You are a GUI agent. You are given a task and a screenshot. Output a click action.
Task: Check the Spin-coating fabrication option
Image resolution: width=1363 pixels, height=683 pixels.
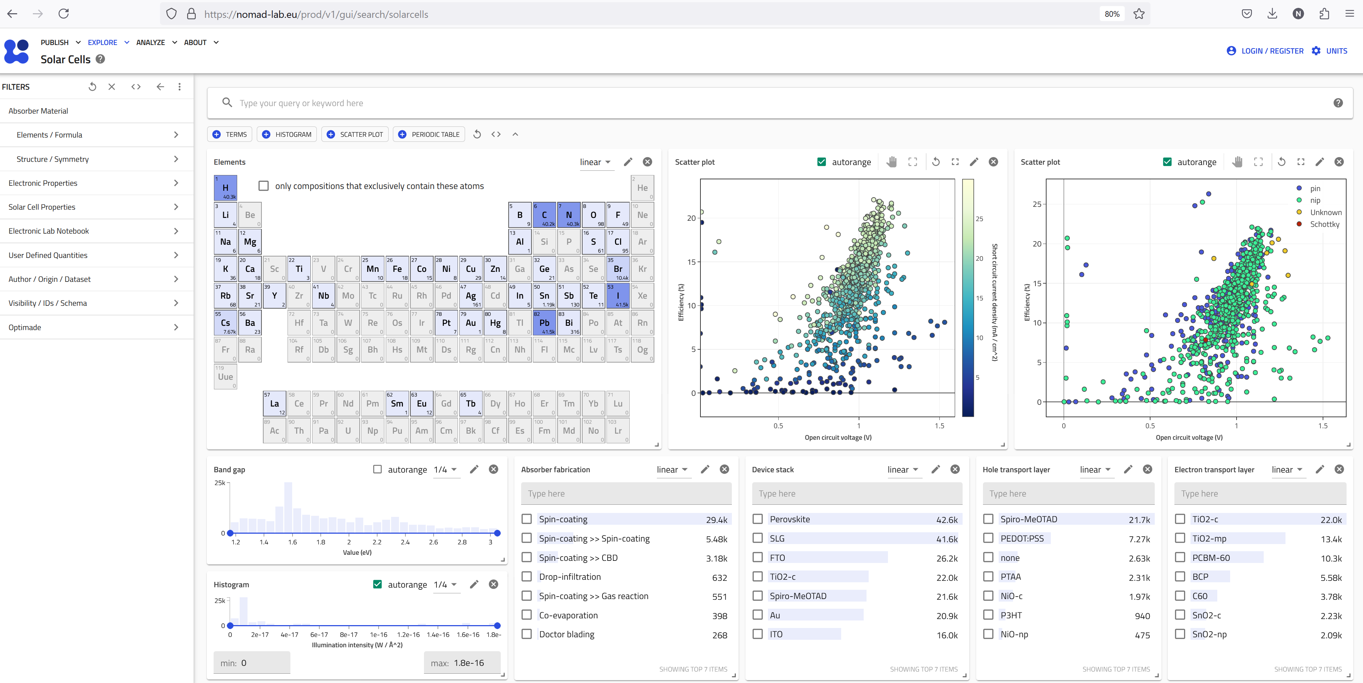tap(526, 519)
